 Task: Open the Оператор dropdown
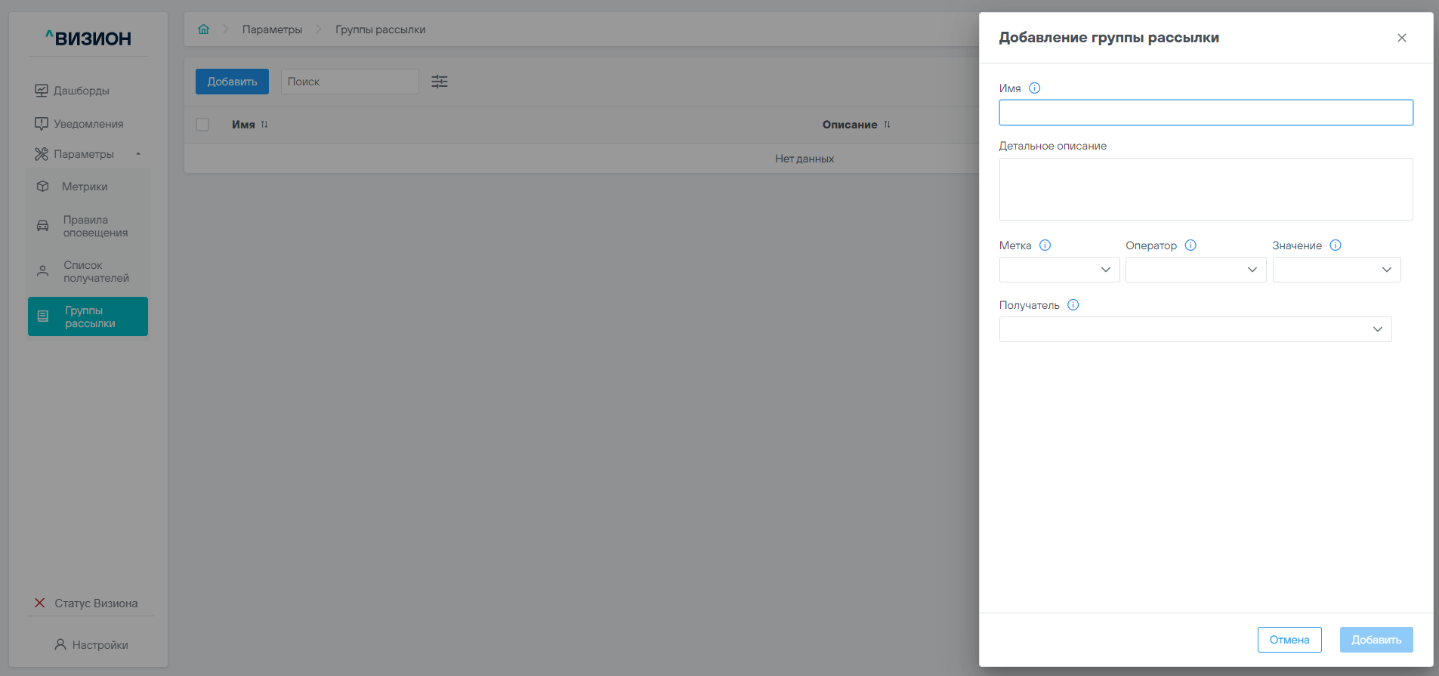pos(1195,270)
